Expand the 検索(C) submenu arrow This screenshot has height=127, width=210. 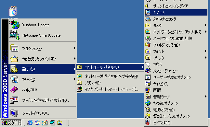coord(74,79)
